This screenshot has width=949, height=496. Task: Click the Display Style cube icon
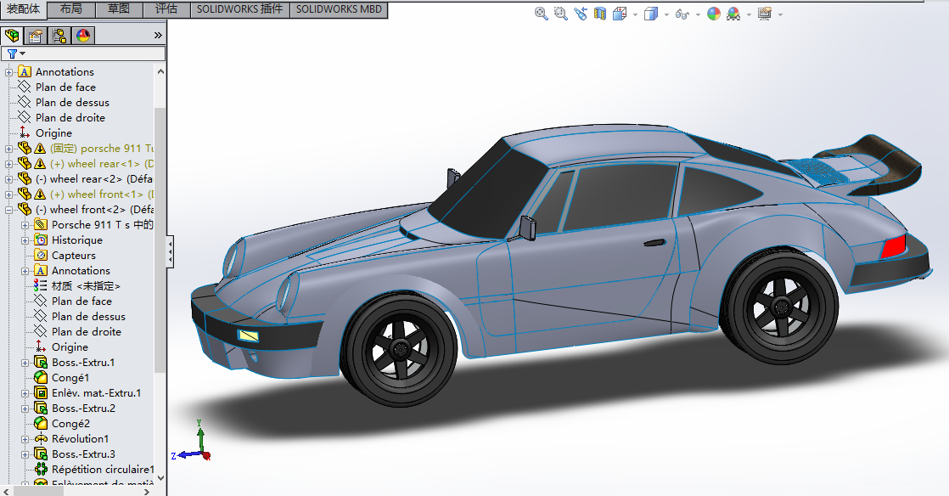[x=650, y=14]
